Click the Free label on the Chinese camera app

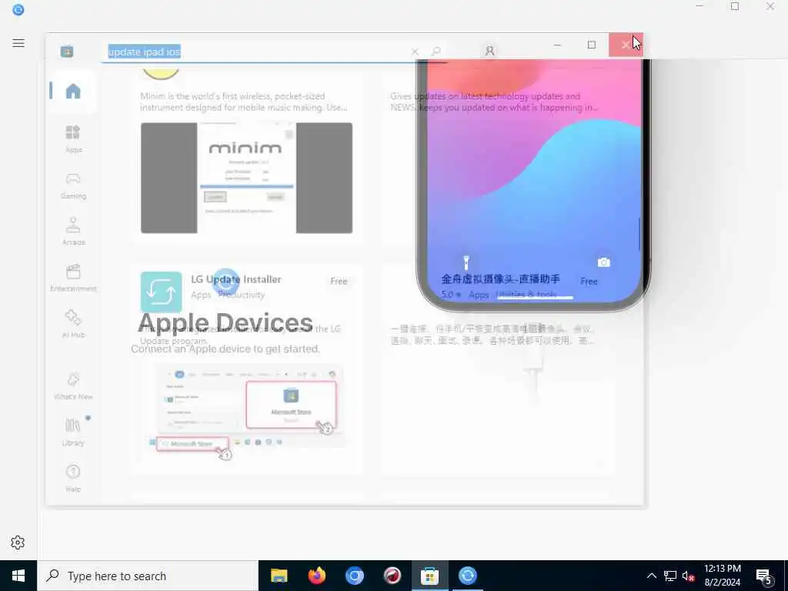click(589, 281)
